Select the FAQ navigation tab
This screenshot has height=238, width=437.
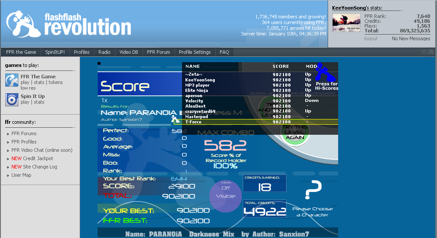click(224, 52)
